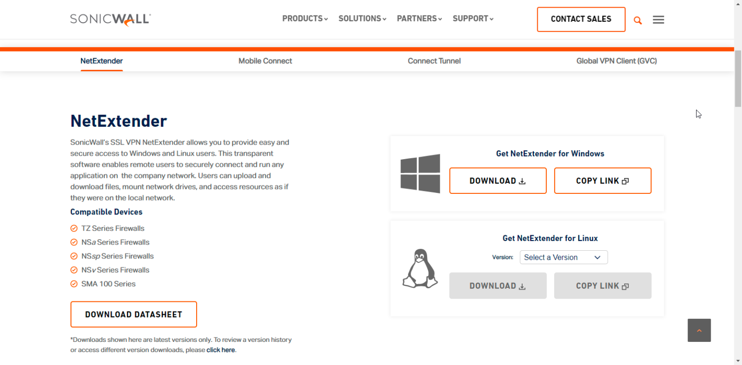The height and width of the screenshot is (365, 742).
Task: Click the SonicWall logo
Action: click(x=111, y=19)
